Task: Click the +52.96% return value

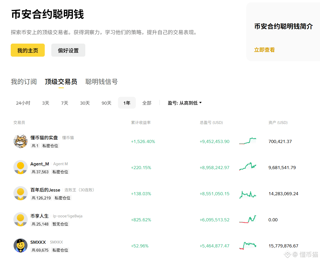Action: point(140,246)
